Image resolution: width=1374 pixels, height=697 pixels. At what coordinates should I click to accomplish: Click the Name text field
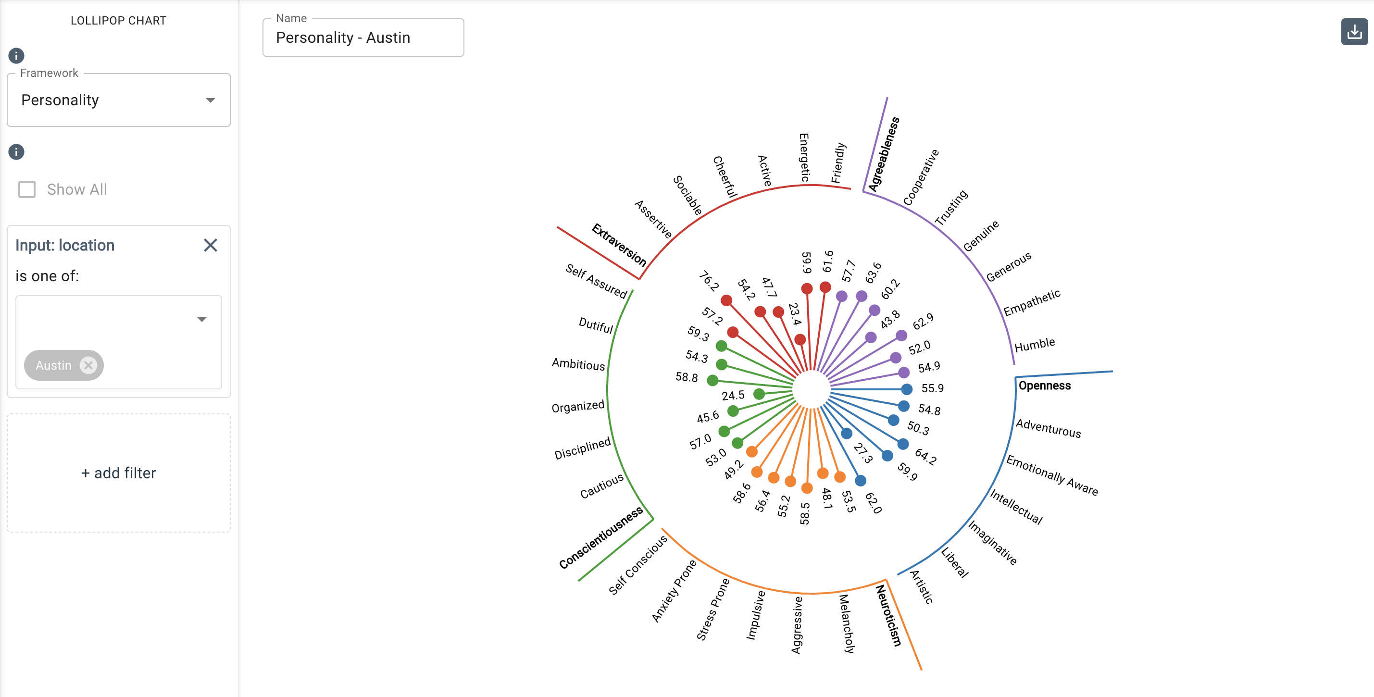coord(363,38)
